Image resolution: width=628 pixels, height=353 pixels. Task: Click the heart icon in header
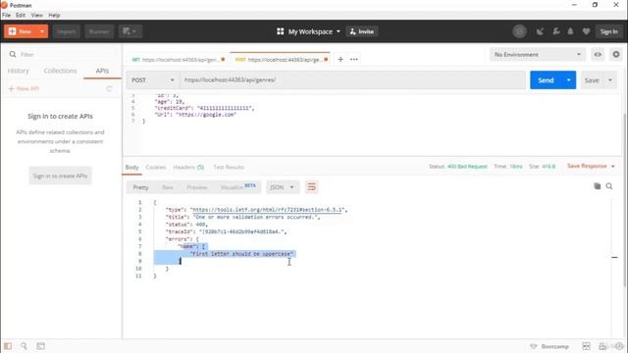(x=586, y=31)
